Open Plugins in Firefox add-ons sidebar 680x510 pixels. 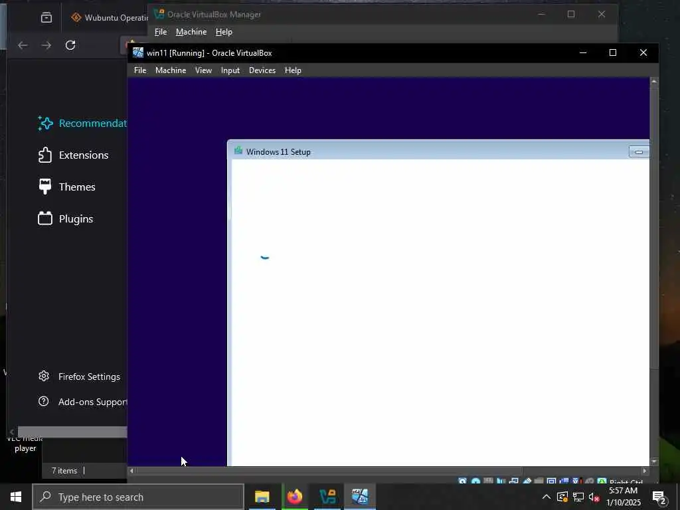[66, 218]
